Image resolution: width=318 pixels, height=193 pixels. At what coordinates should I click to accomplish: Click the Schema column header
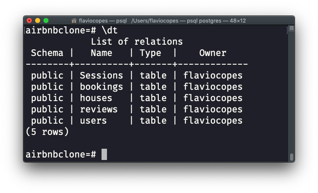(x=47, y=53)
